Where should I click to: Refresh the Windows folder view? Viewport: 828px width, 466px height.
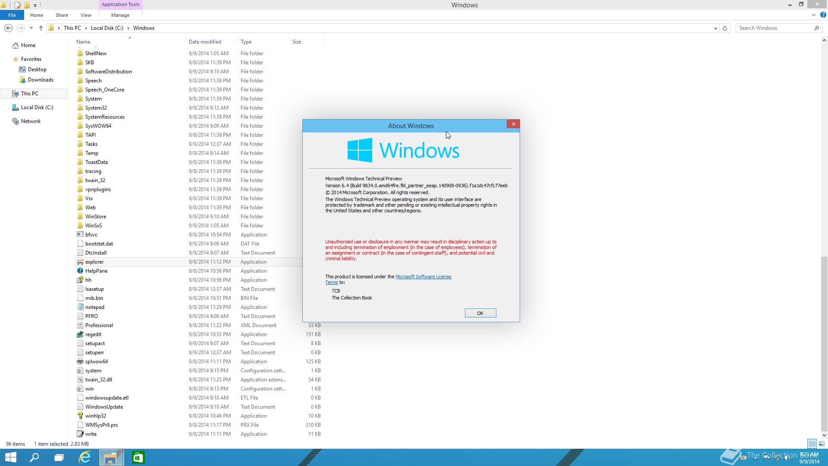[x=725, y=28]
